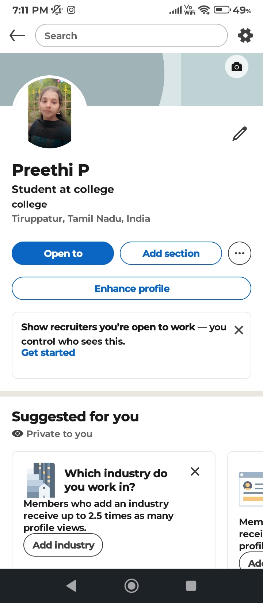The width and height of the screenshot is (263, 603).
Task: Expand the Open to options
Action: pyautogui.click(x=63, y=253)
